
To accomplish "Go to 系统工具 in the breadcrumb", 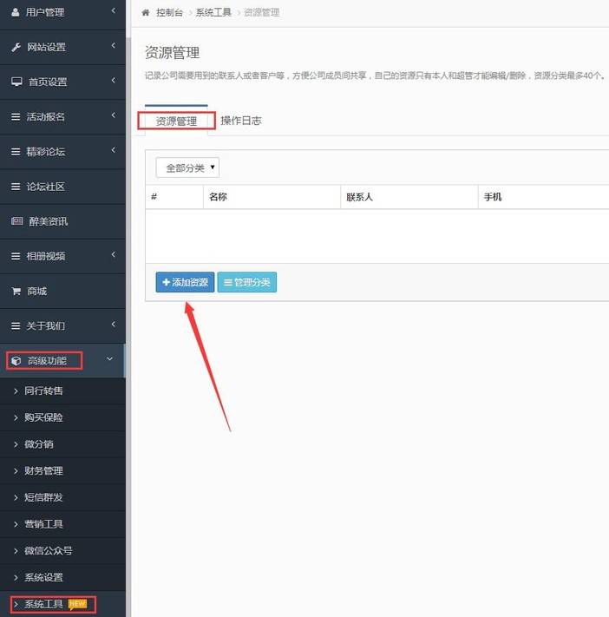I will [x=213, y=13].
